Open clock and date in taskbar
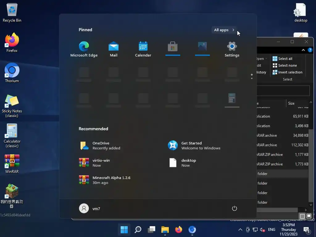The height and width of the screenshot is (237, 316). coord(289,230)
